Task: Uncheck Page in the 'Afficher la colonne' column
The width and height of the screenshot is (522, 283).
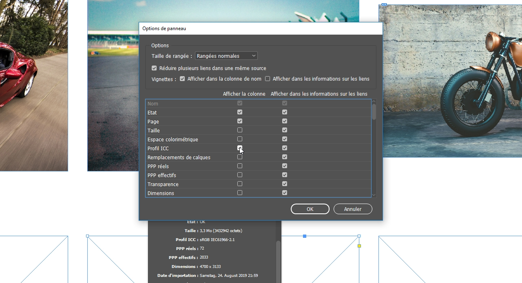Action: click(240, 121)
